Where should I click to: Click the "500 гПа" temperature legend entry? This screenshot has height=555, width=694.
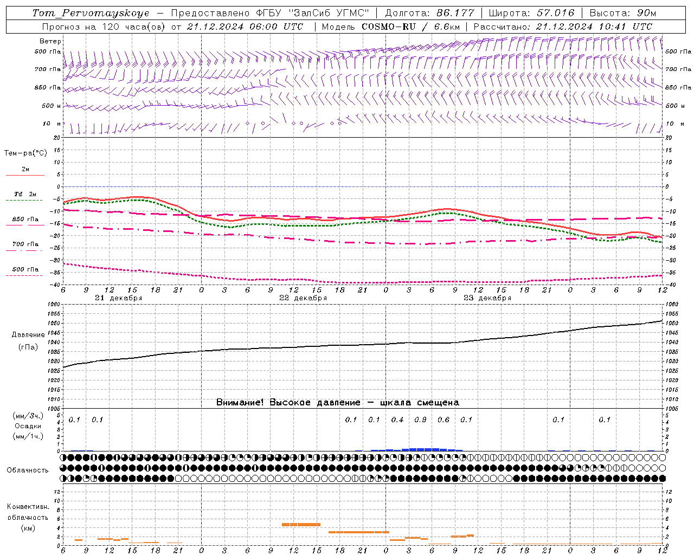[25, 269]
